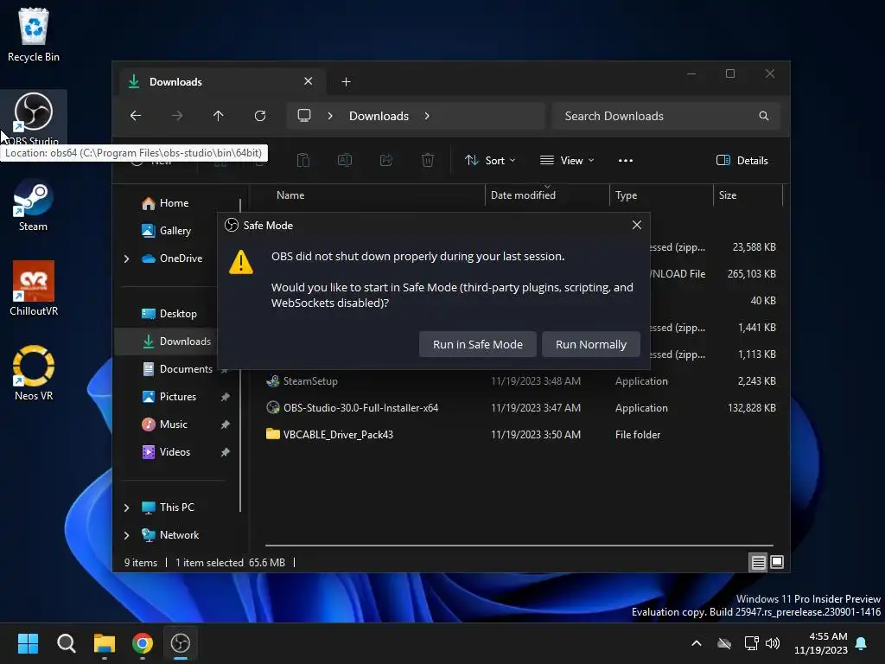Open the View dropdown

pos(567,160)
